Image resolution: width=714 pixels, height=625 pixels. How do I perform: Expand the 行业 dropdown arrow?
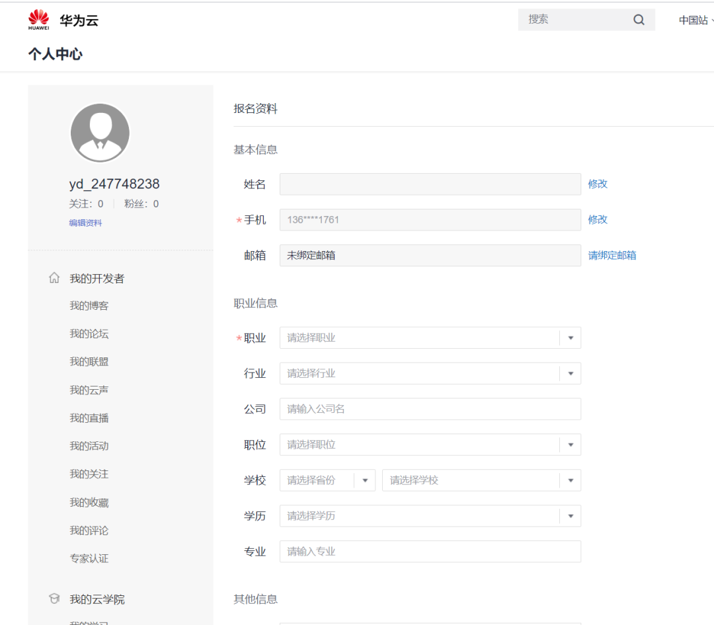571,374
